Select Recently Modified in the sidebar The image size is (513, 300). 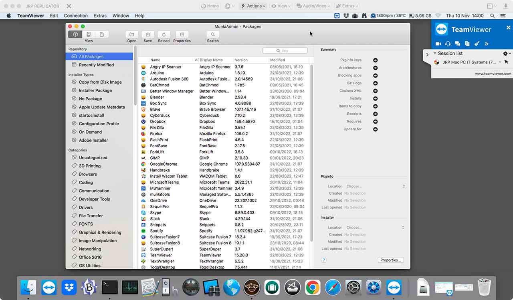[x=99, y=65]
